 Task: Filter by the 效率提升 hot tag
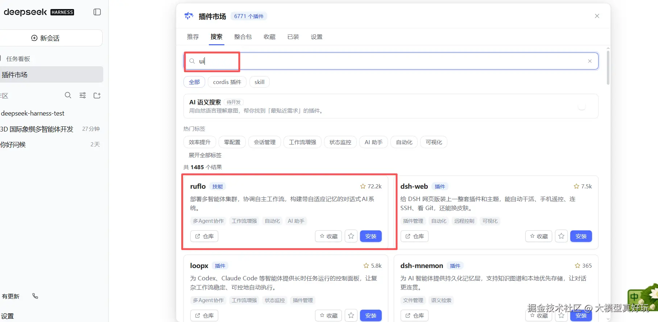(200, 142)
